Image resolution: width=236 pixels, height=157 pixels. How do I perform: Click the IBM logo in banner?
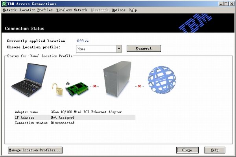pyautogui.click(x=195, y=23)
